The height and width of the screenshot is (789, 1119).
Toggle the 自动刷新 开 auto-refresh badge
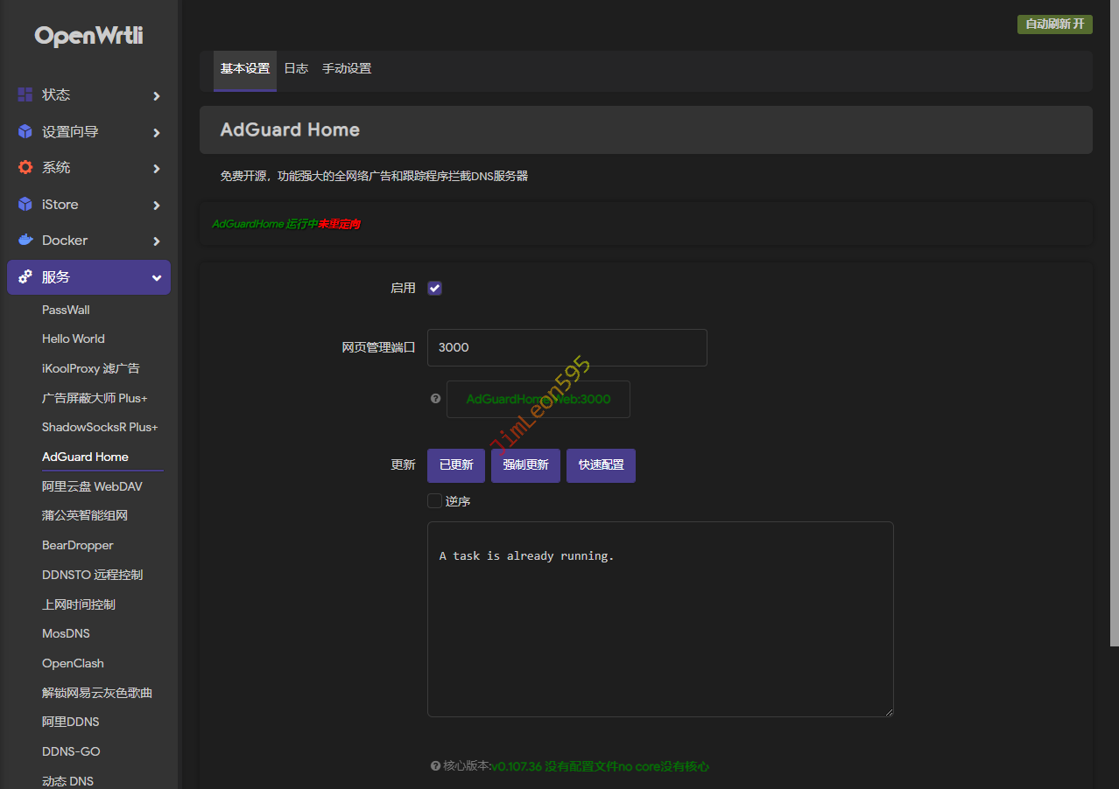1054,24
